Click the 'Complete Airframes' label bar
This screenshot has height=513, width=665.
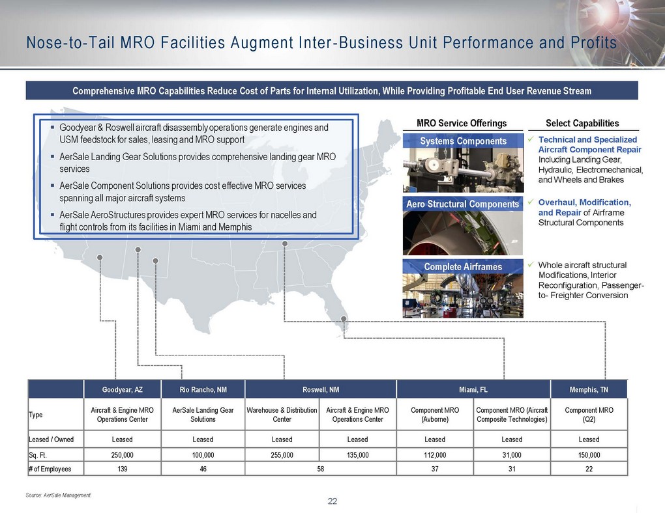[463, 266]
